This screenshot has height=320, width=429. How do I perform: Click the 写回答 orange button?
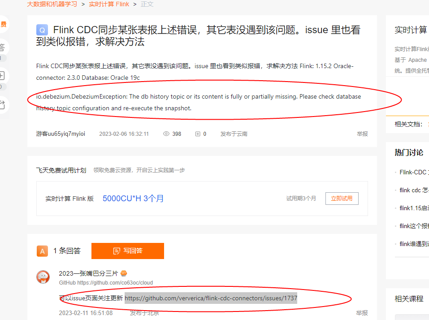[128, 251]
